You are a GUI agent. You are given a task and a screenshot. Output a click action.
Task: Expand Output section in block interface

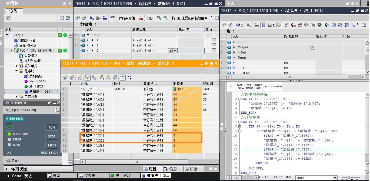[x=234, y=47]
